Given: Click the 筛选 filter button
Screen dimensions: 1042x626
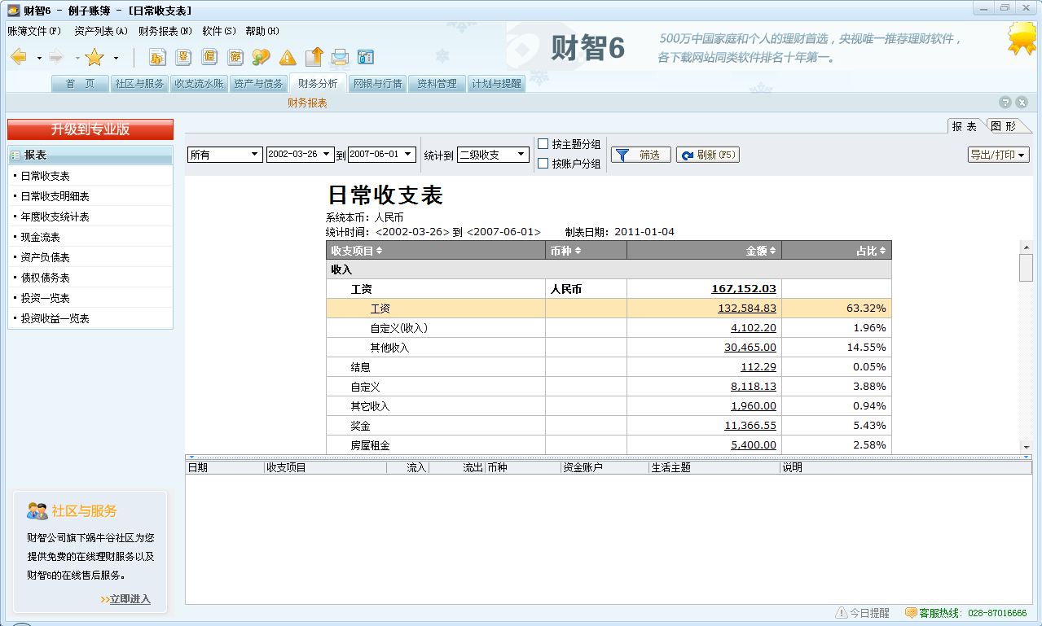Looking at the screenshot, I should [641, 155].
